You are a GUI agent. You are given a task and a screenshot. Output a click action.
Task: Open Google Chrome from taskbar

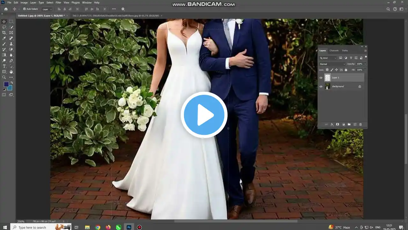pos(98,227)
